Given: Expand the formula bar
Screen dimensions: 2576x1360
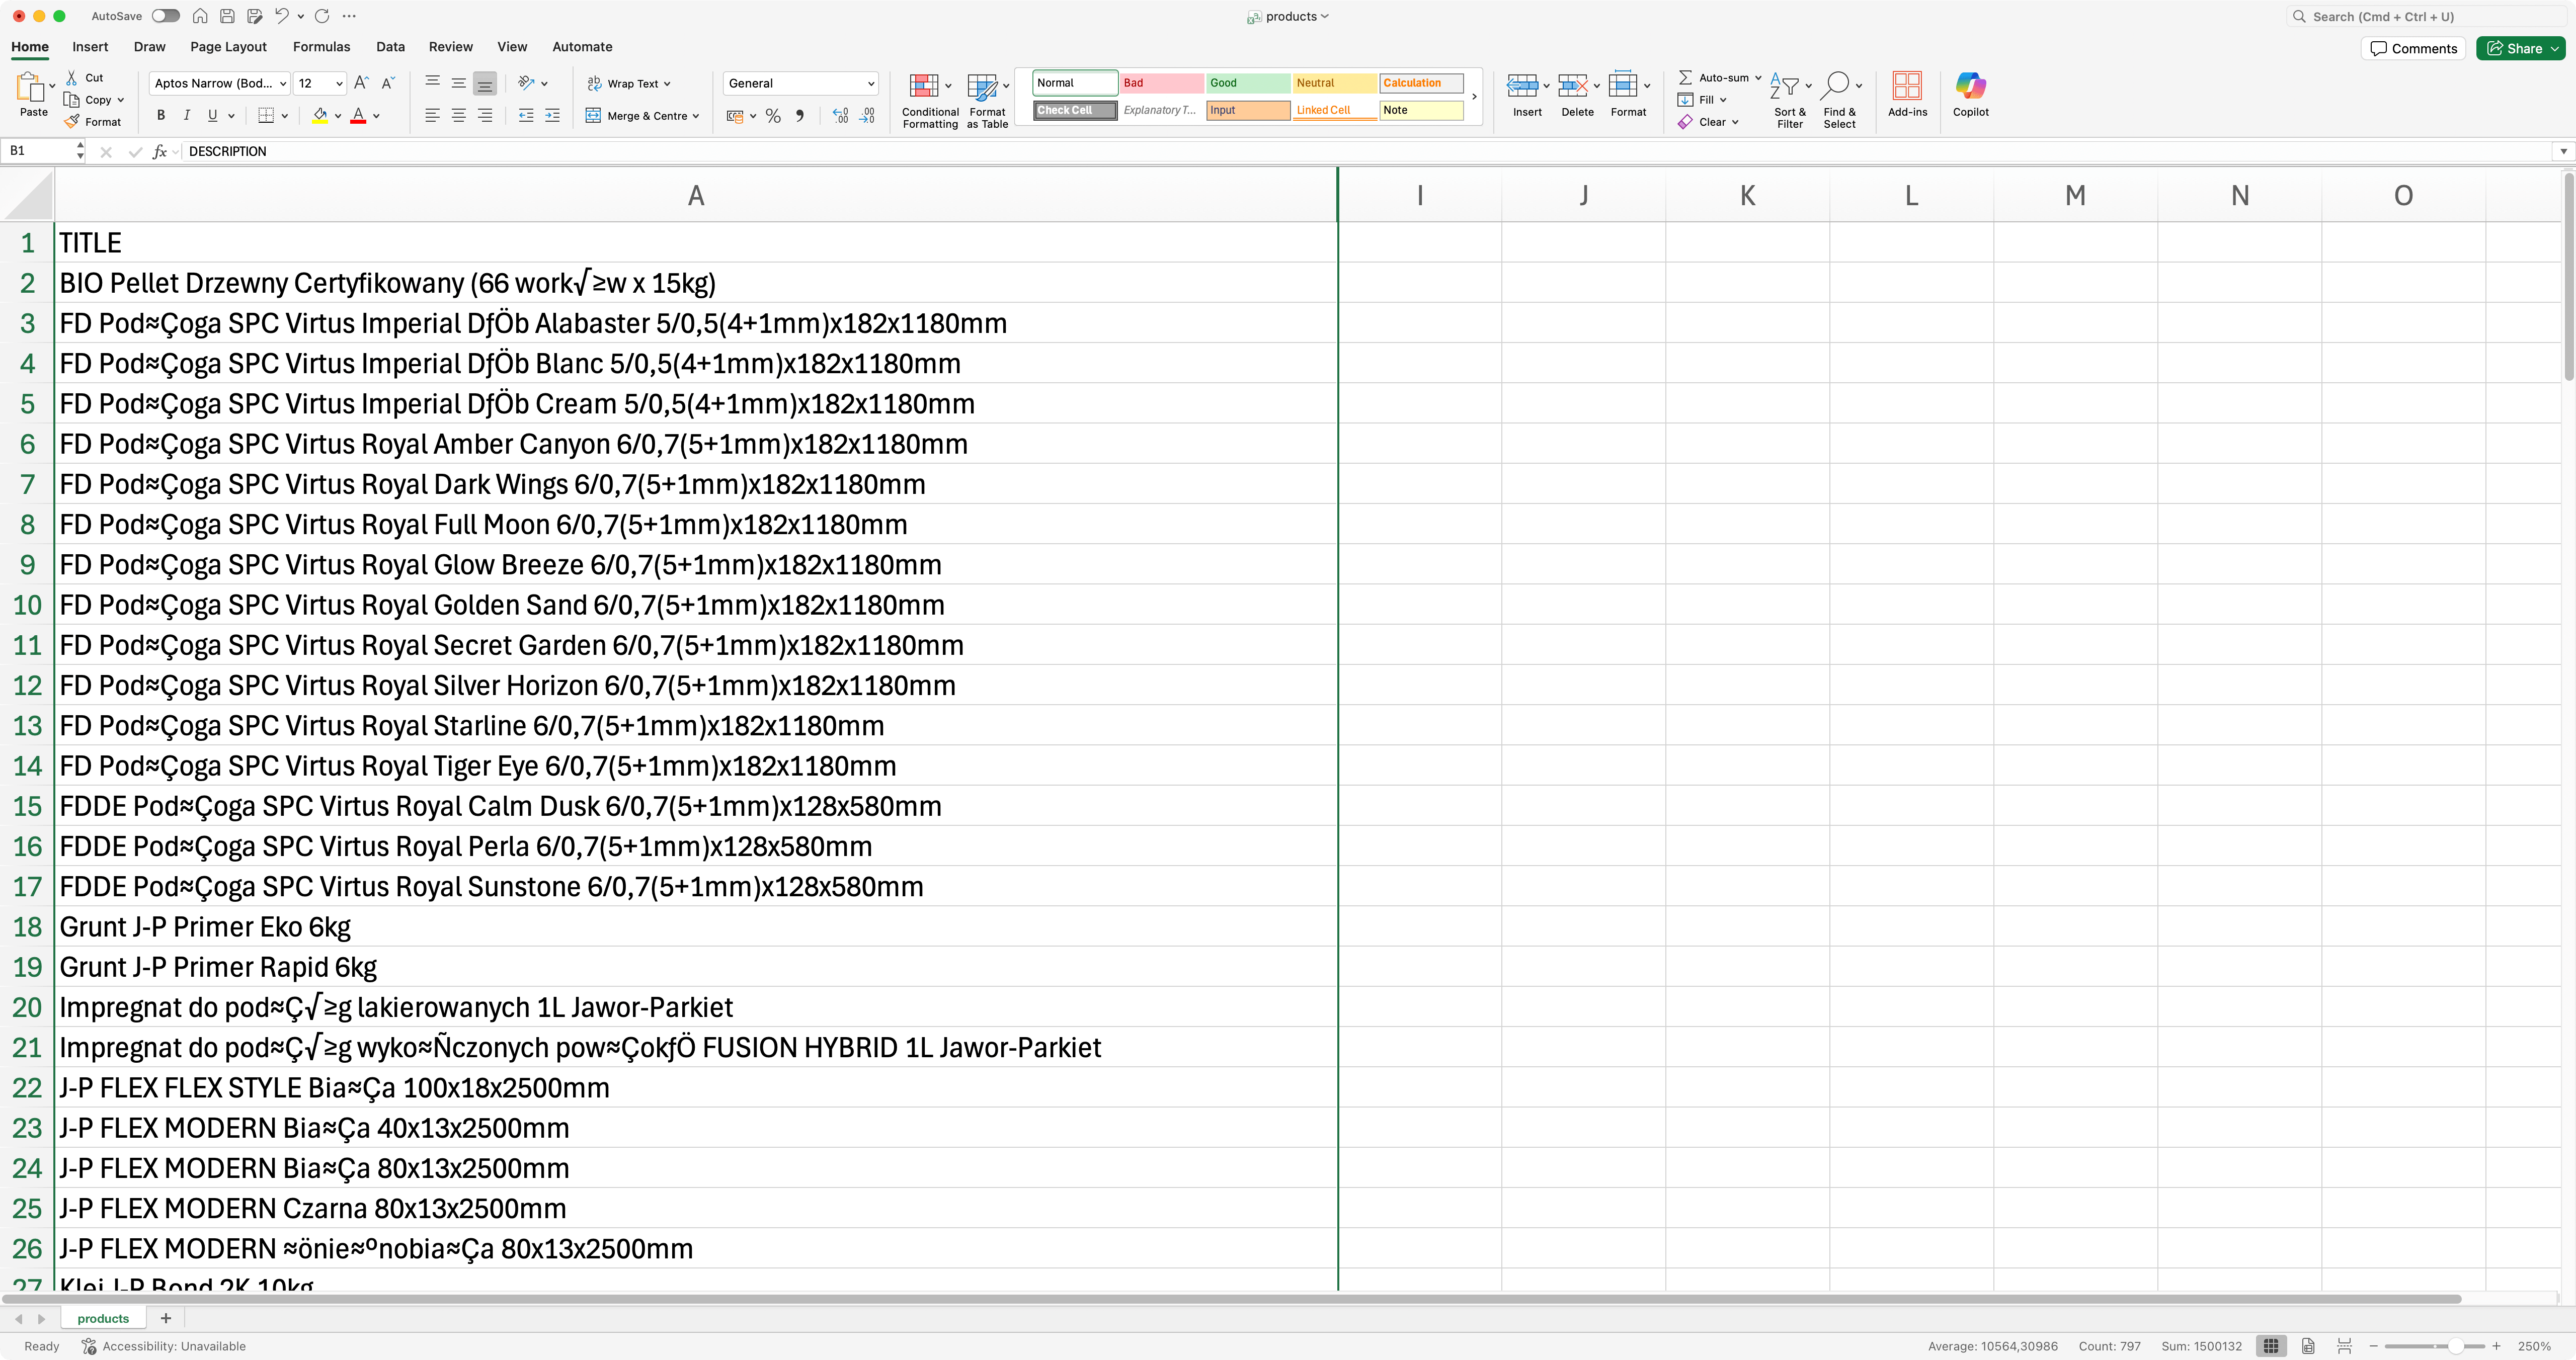Looking at the screenshot, I should 2563,151.
